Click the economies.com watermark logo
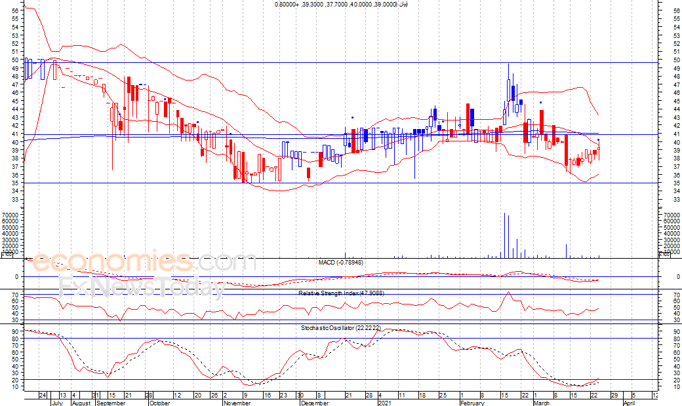The height and width of the screenshot is (406, 682). pyautogui.click(x=144, y=263)
